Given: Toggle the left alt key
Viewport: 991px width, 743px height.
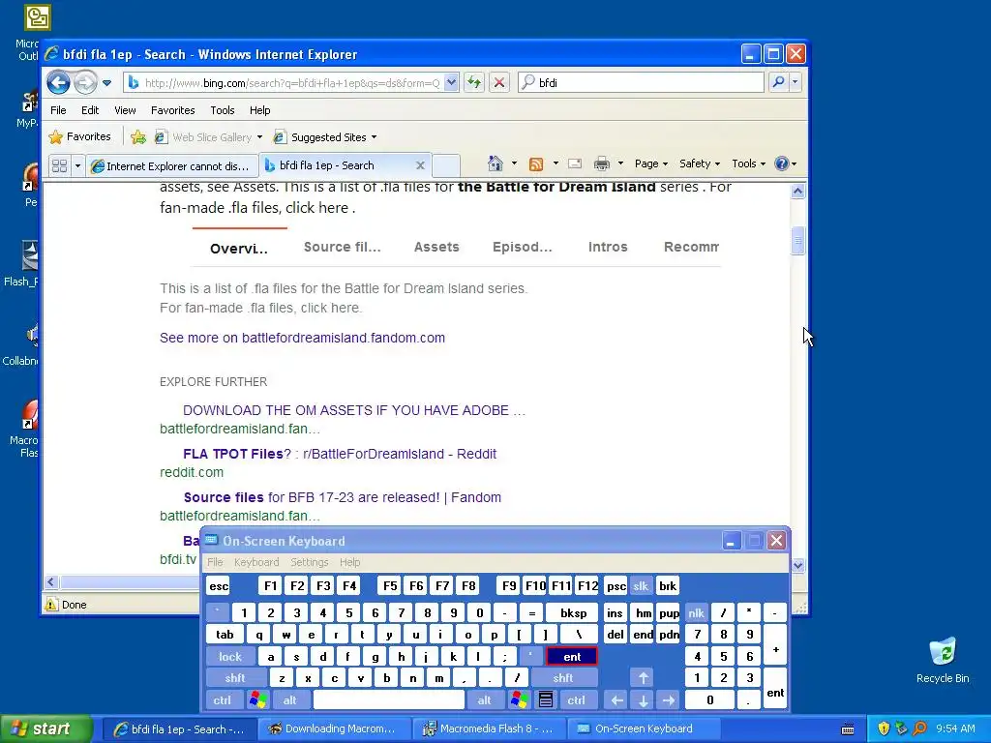Looking at the screenshot, I should [290, 700].
